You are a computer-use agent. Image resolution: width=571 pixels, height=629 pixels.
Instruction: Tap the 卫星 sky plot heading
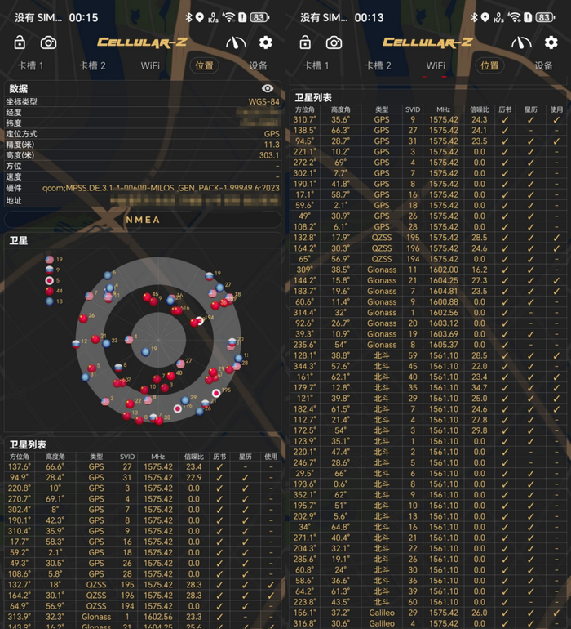(x=19, y=241)
